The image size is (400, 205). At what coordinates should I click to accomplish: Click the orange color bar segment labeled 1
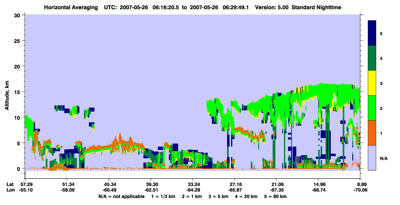pyautogui.click(x=372, y=133)
